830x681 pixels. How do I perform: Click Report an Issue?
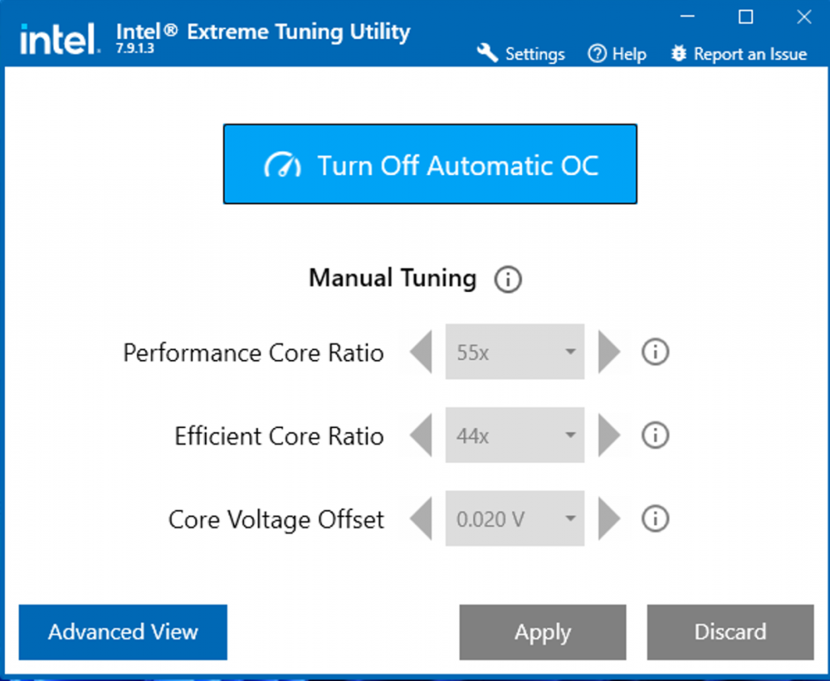(x=739, y=54)
